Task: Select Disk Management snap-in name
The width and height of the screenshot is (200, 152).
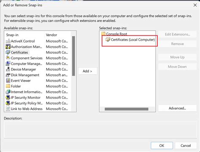Action: [x=25, y=75]
